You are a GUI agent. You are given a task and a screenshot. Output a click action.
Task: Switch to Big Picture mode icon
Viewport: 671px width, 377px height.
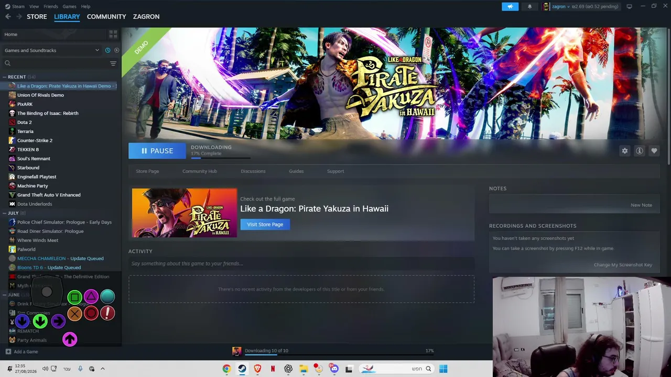click(x=629, y=6)
